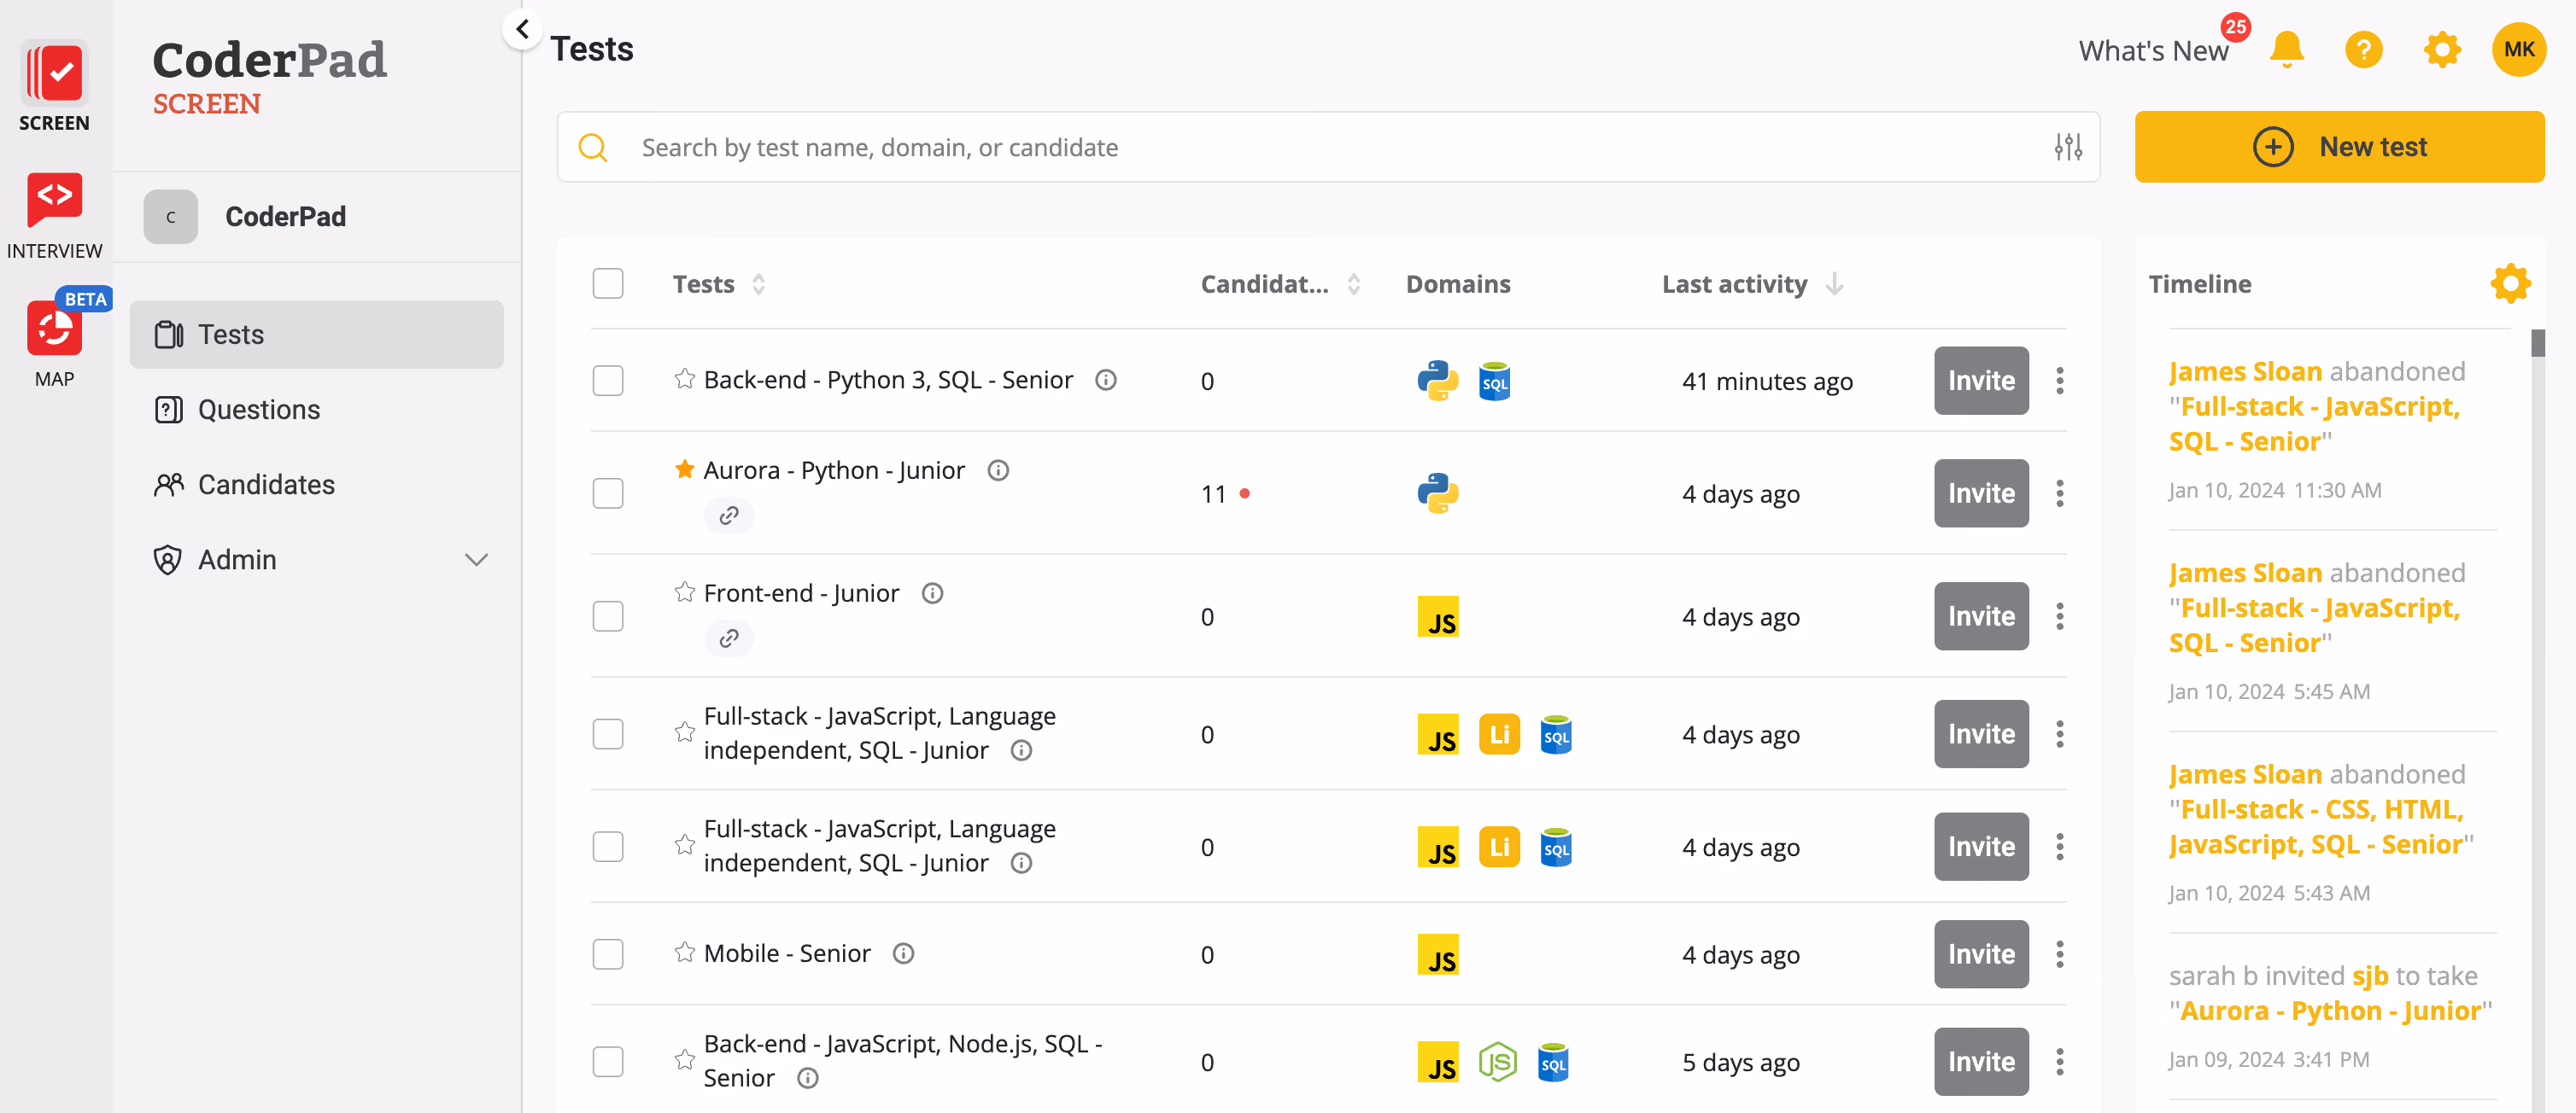2576x1113 pixels.
Task: Invite to Aurora - Python - Junior
Action: 1981,492
